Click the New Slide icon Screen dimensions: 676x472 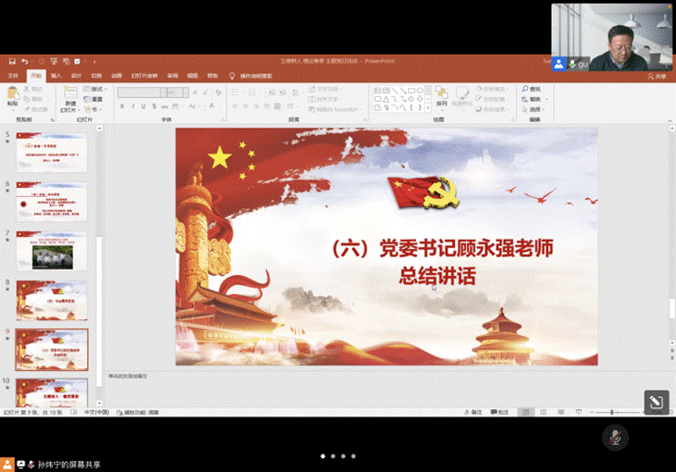pos(70,93)
